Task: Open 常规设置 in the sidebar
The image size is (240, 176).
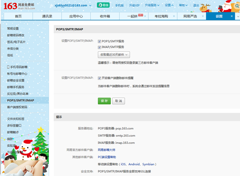Action: tap(13, 29)
